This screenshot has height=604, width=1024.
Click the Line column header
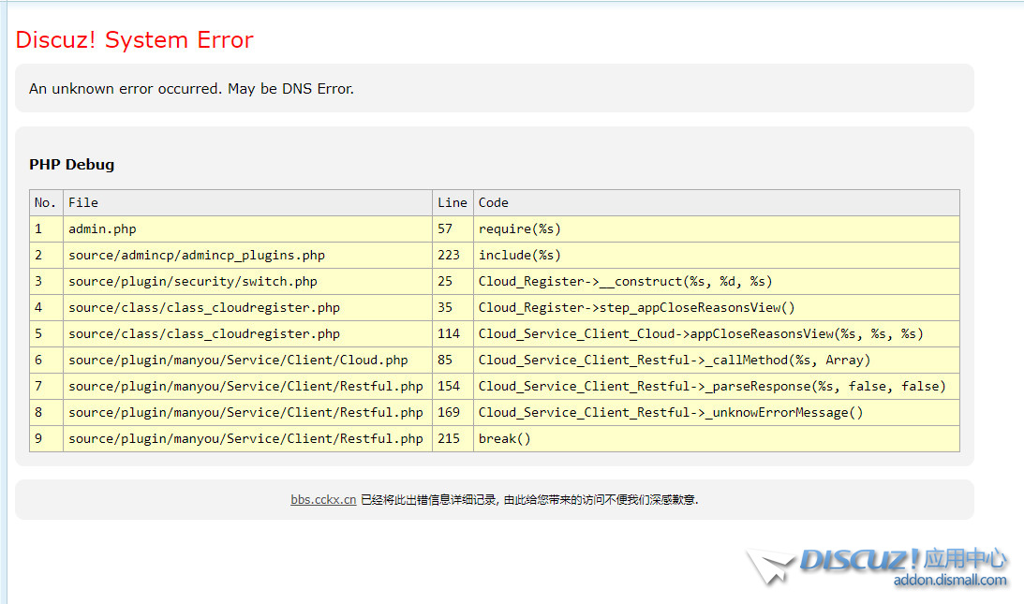click(452, 202)
